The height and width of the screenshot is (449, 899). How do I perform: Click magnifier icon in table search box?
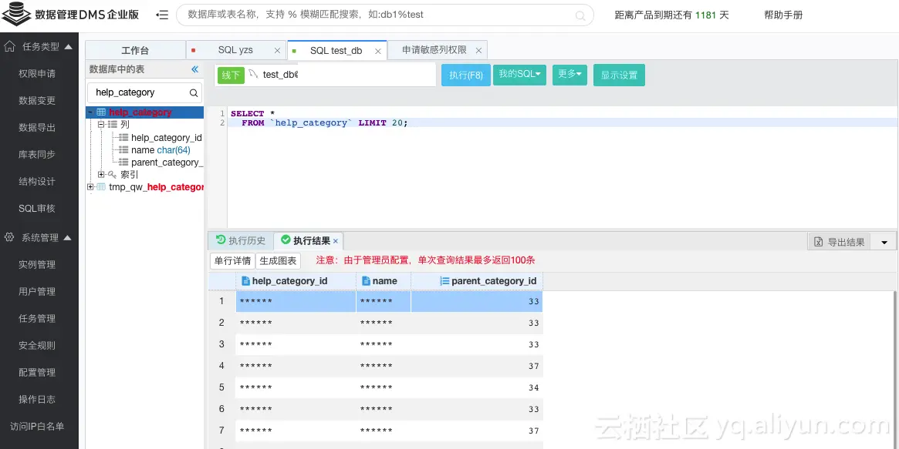[194, 92]
